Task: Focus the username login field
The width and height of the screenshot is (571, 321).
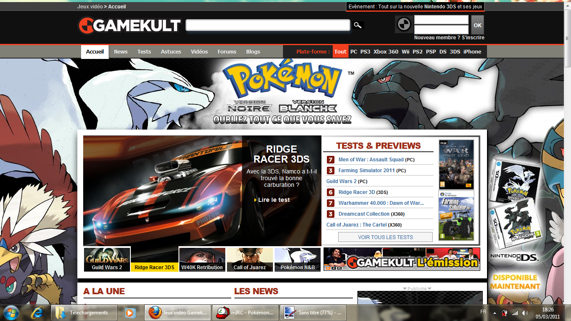Action: tap(441, 20)
